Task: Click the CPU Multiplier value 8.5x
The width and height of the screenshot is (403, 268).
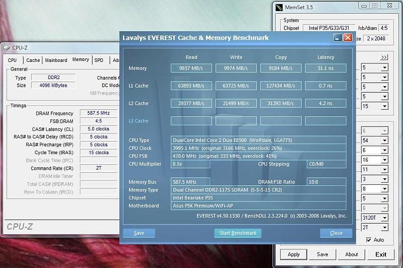Action: point(190,164)
